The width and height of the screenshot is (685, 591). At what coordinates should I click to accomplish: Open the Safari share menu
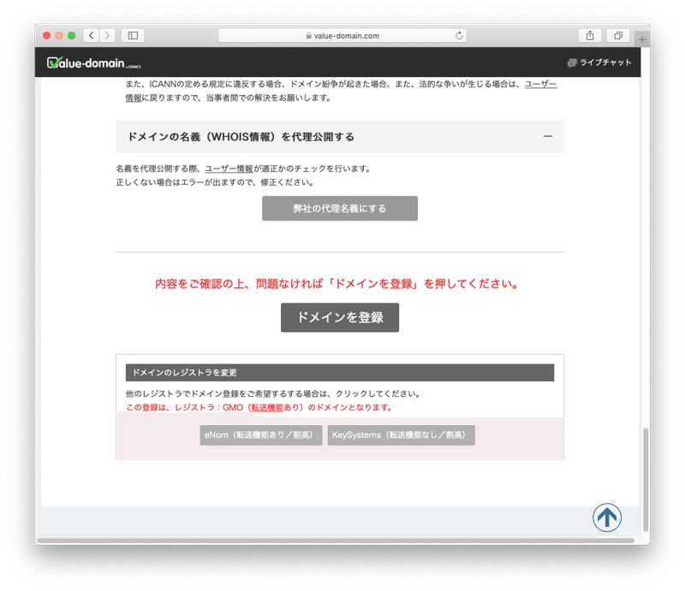pos(590,35)
